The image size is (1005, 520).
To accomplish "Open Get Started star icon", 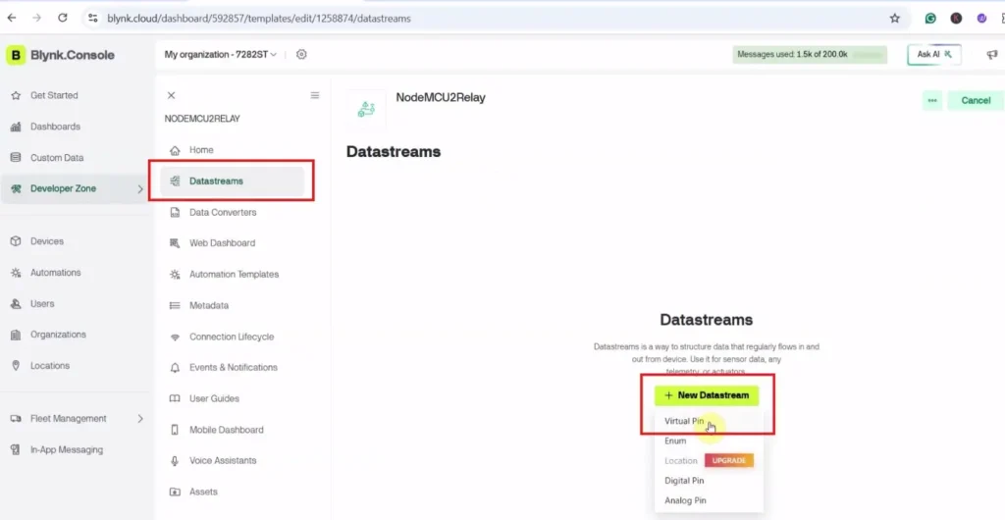I will tap(16, 95).
